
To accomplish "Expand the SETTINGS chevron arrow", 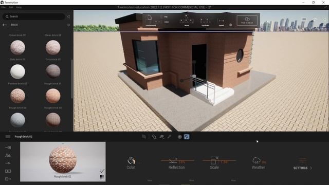I will pos(311,168).
